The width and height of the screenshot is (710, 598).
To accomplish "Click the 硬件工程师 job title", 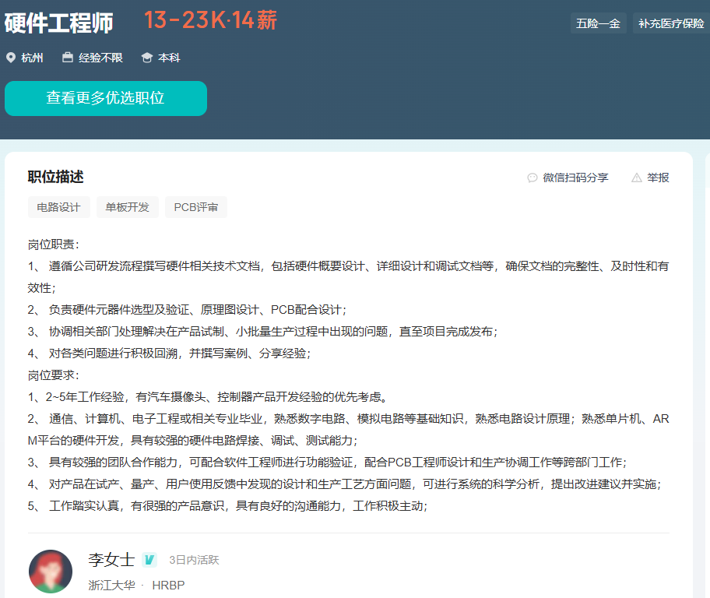I will pyautogui.click(x=59, y=23).
